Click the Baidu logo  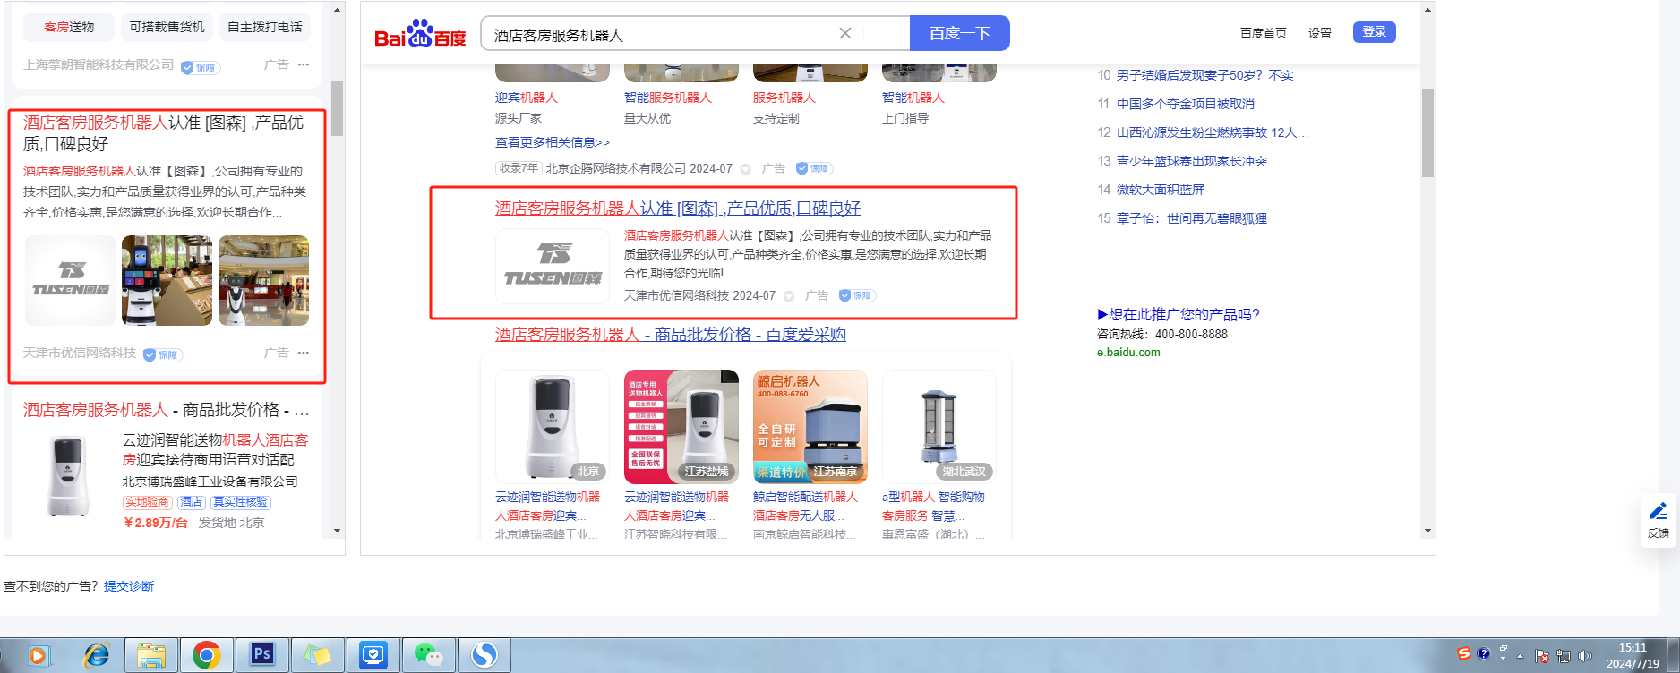420,34
